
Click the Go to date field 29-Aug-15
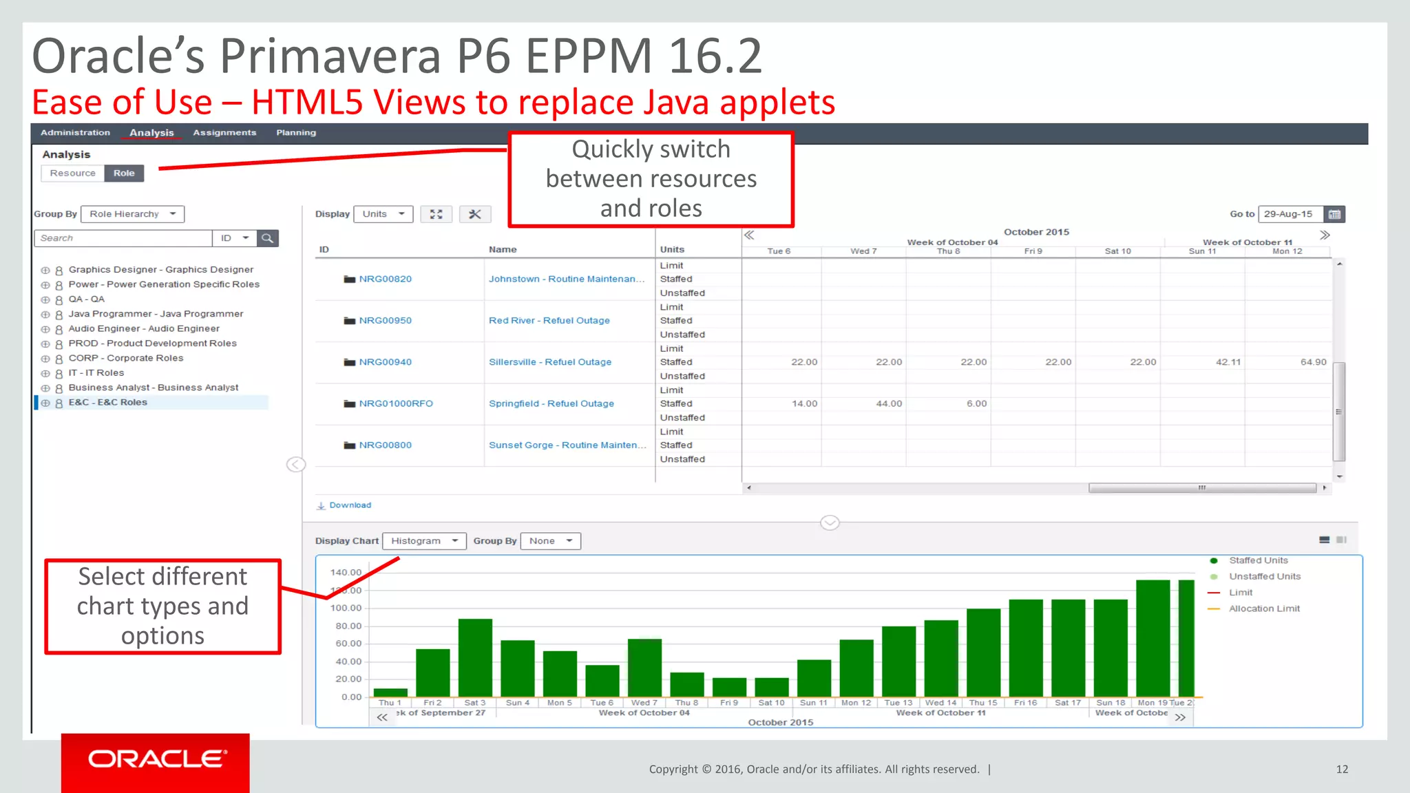[1291, 214]
